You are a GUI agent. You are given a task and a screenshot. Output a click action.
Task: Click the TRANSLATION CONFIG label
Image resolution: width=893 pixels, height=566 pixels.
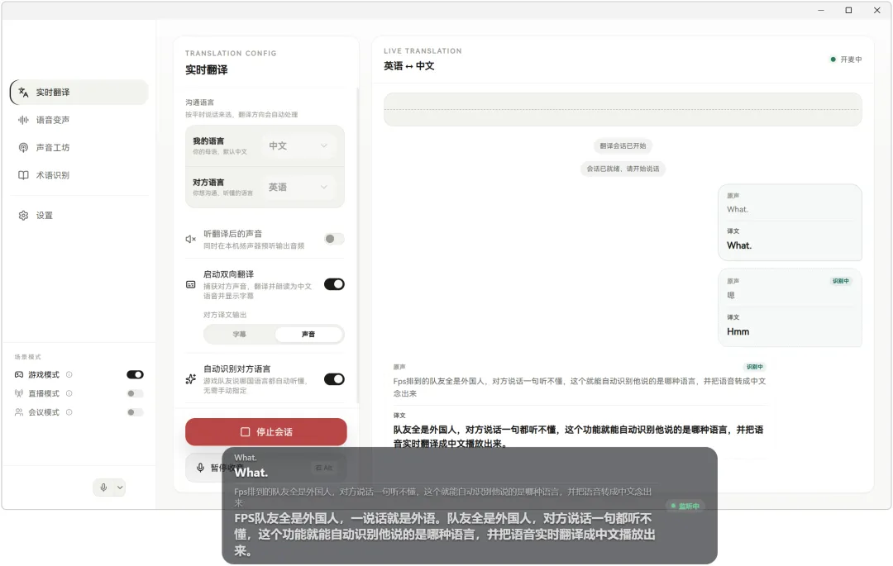(231, 54)
